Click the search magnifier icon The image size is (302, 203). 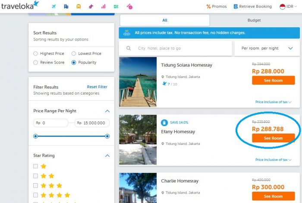pos(129,48)
